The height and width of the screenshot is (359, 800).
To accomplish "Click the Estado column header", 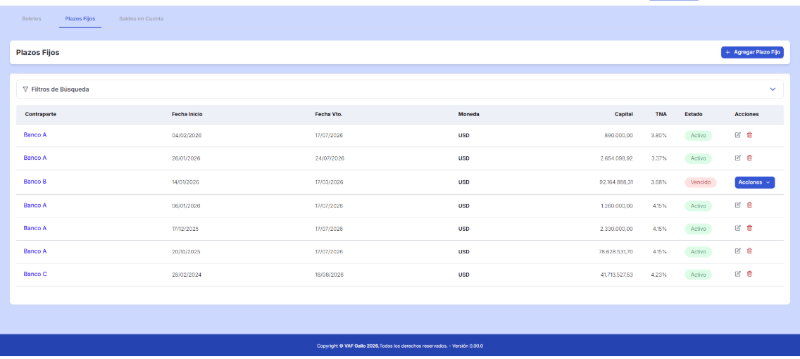I will tap(694, 114).
